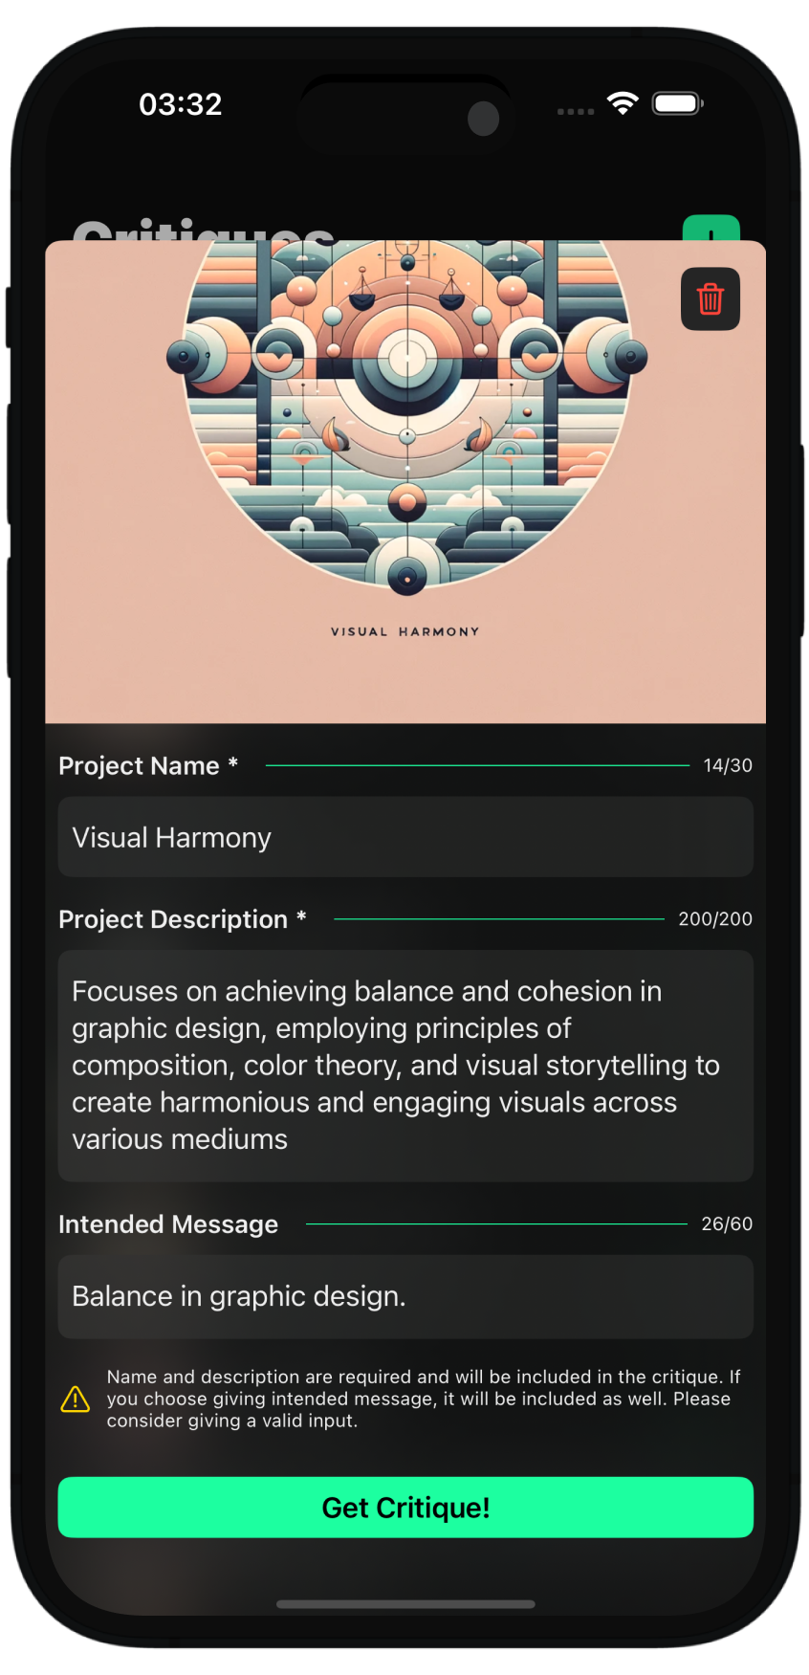Click the 26/60 message character counter

point(727,1224)
